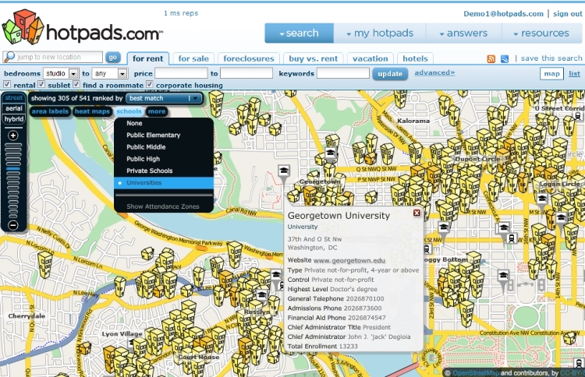
Task: Click the university marker in Rosslyn
Action: coord(262,294)
